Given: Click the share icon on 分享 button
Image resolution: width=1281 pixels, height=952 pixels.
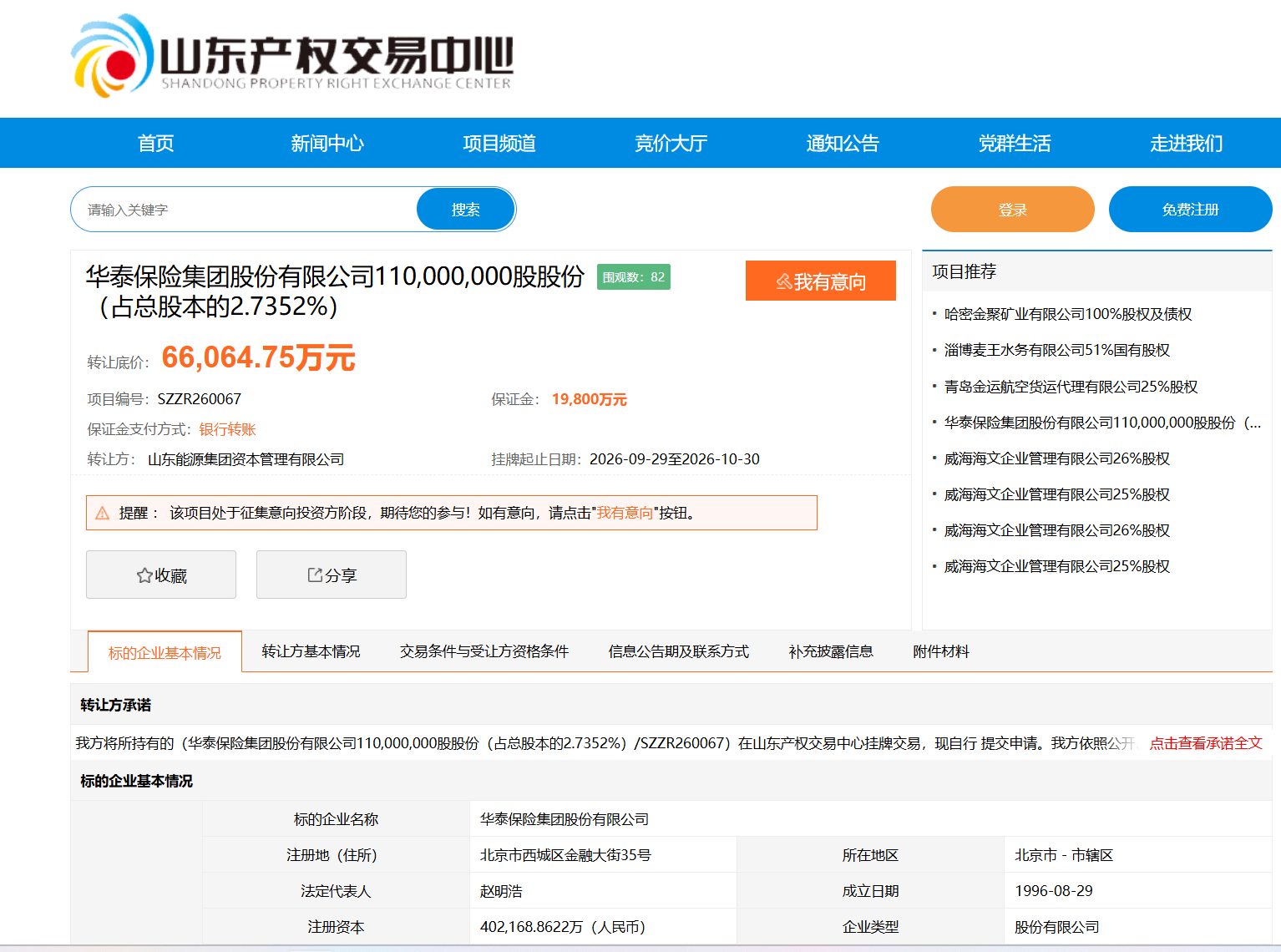Looking at the screenshot, I should point(315,575).
